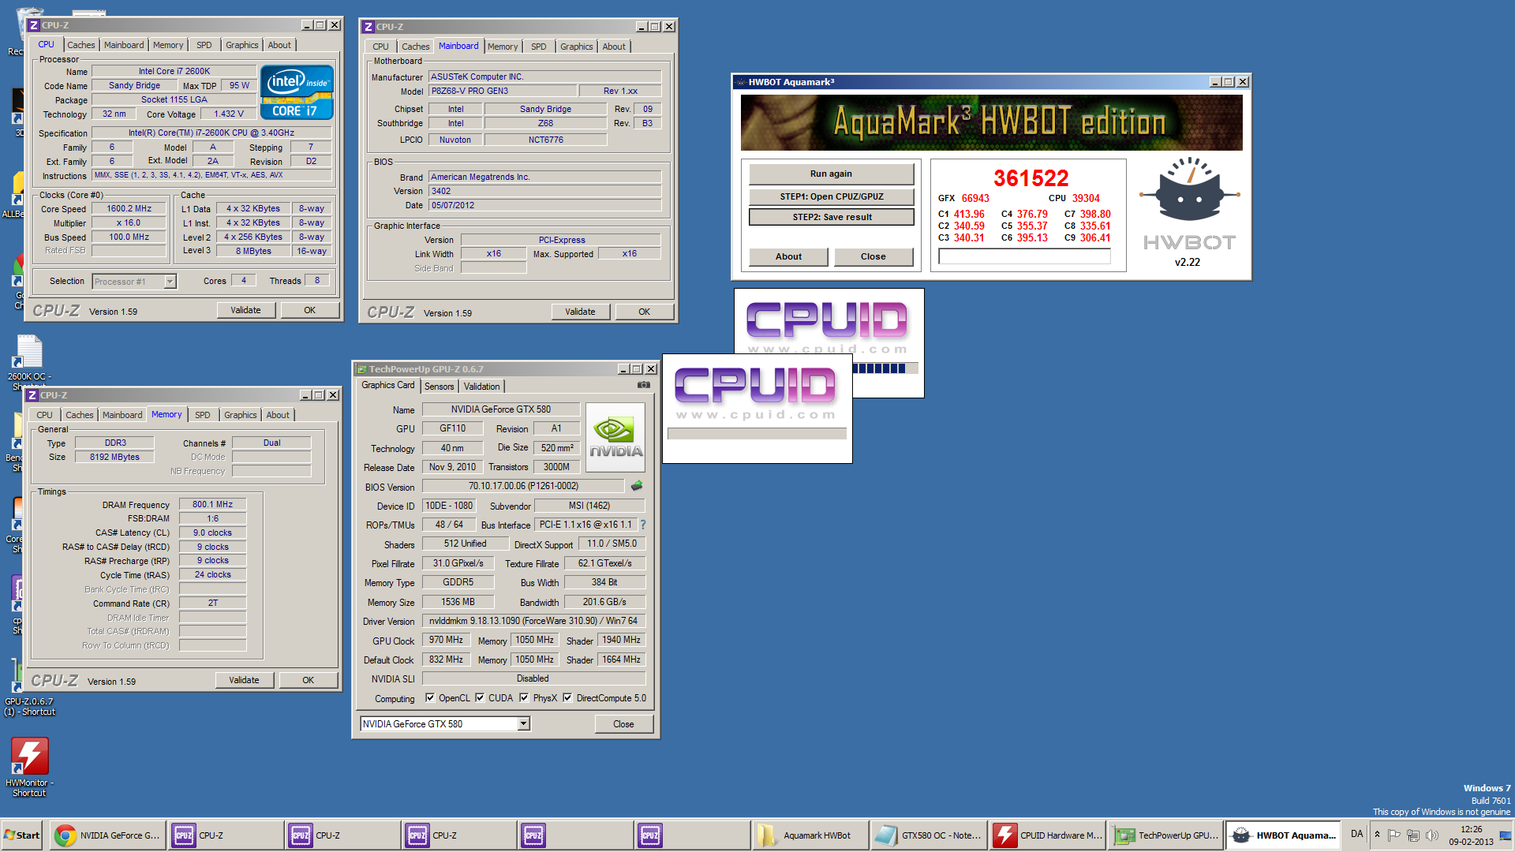Toggle the CUDA checkbox
The image size is (1515, 852).
click(x=480, y=697)
